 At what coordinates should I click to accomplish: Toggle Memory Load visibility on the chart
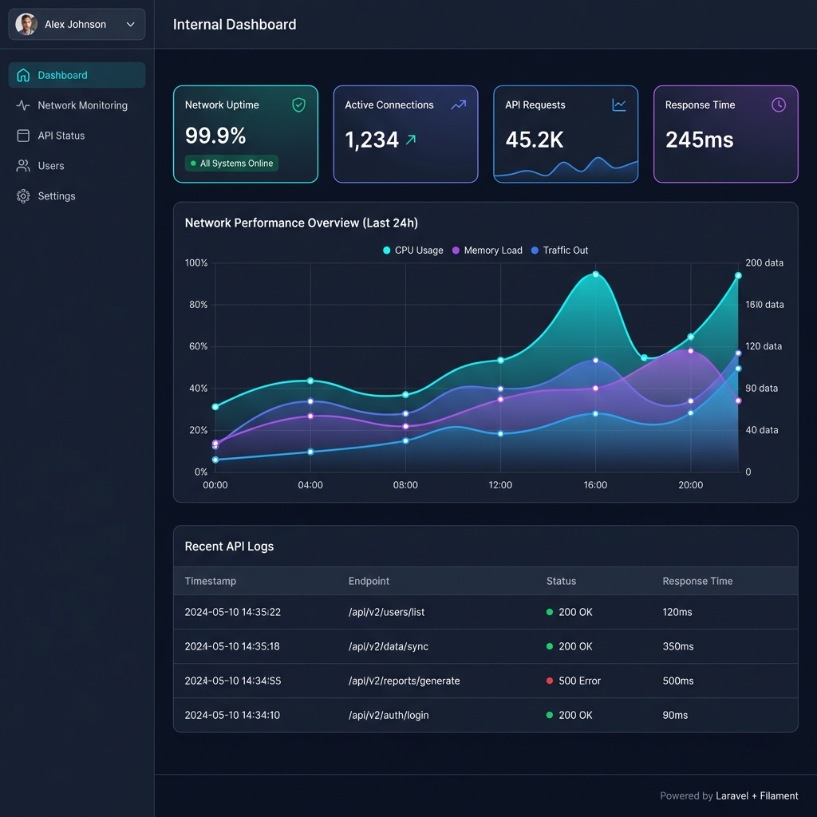coord(487,250)
